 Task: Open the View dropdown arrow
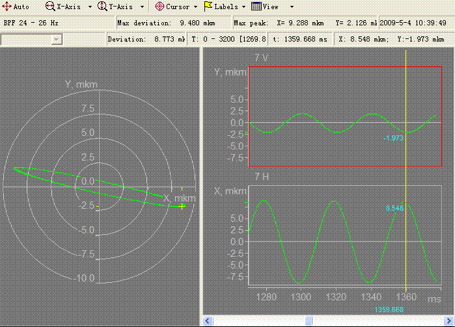point(292,7)
